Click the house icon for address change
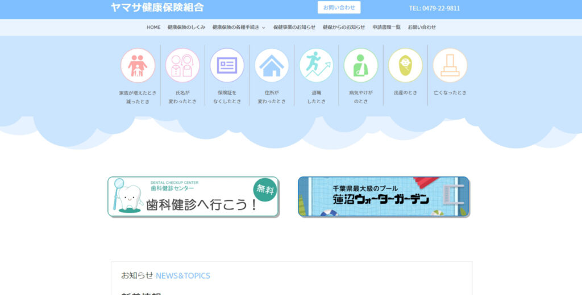 tap(272, 66)
